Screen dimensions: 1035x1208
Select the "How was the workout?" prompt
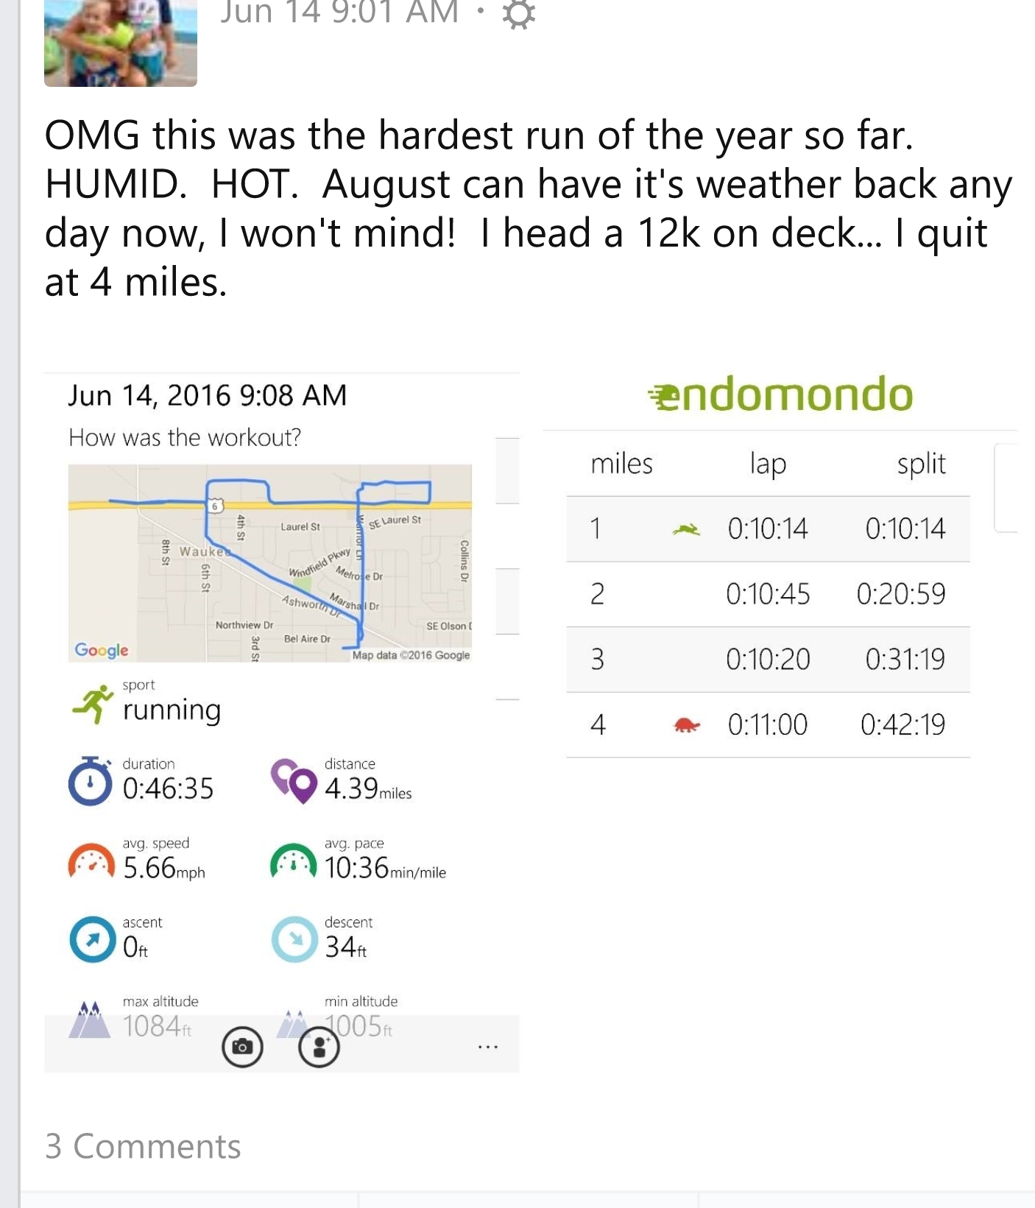(x=185, y=438)
